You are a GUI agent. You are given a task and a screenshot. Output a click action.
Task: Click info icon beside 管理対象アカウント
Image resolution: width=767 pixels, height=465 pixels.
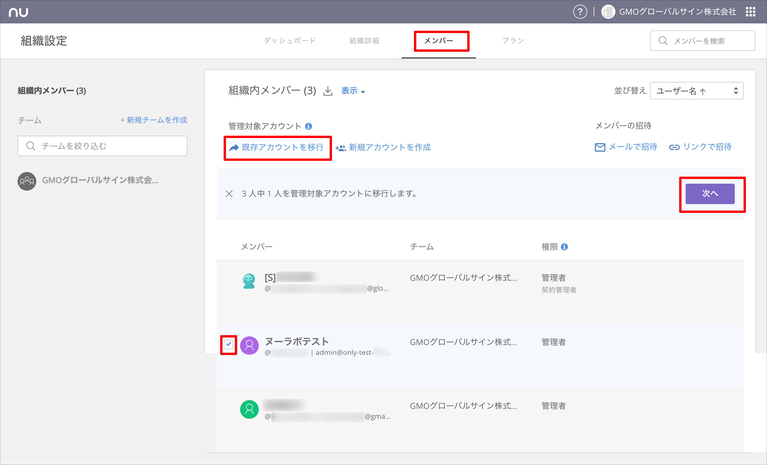click(309, 126)
